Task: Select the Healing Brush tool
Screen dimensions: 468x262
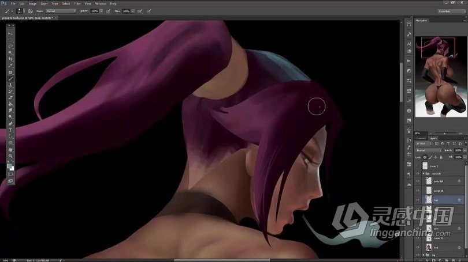Action: pos(10,72)
